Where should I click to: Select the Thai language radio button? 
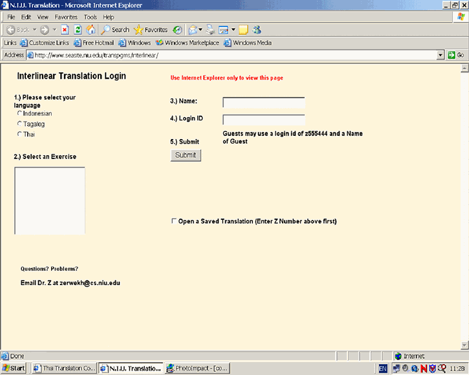[19, 134]
